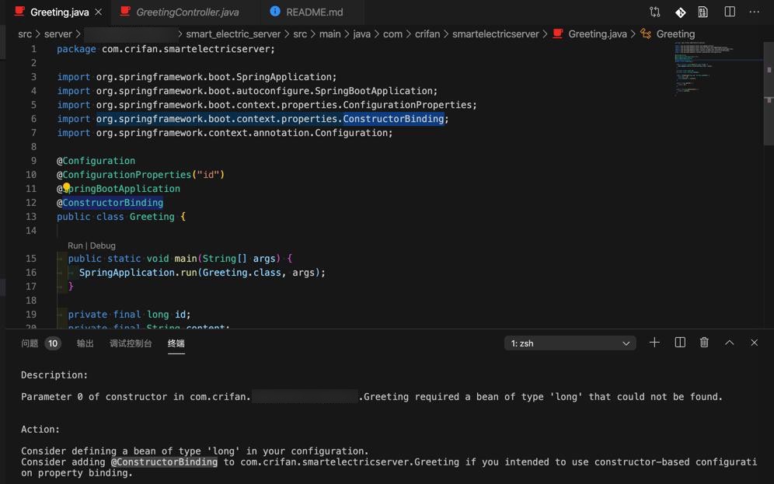
Task: Expand the Greeting symbol breadcrumb
Action: [x=675, y=34]
